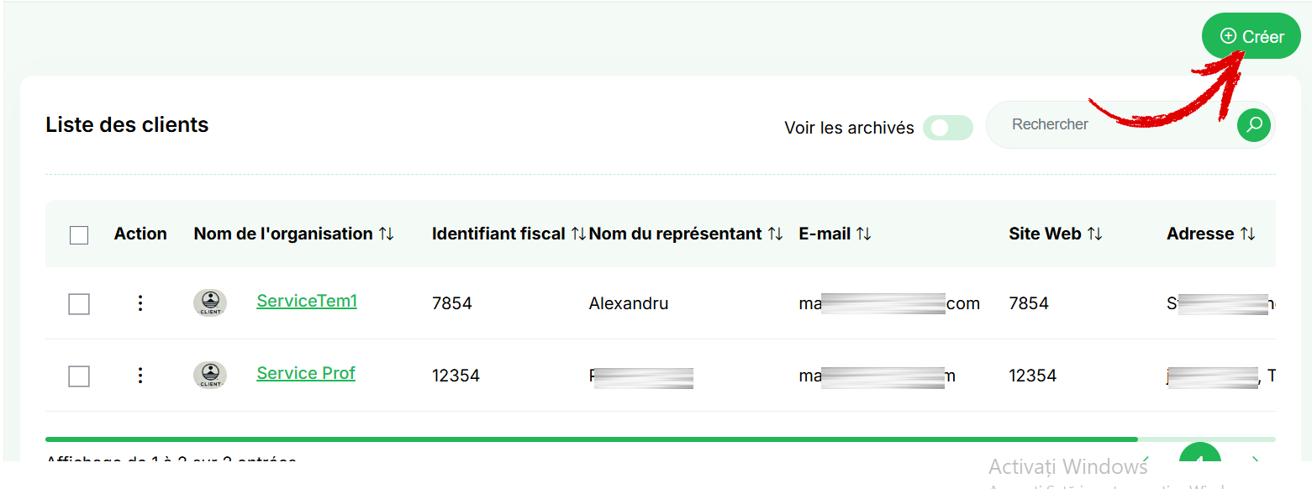
Task: Open the Service Prof client link
Action: coord(306,373)
